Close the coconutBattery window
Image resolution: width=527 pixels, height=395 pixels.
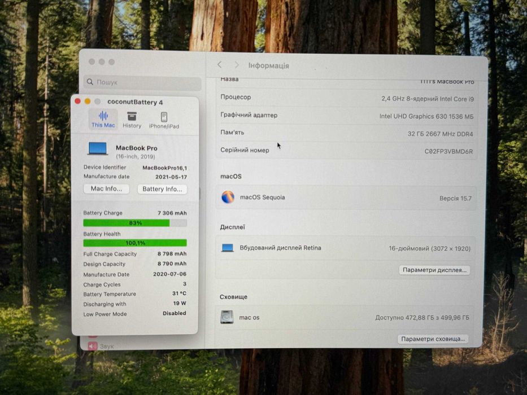[77, 101]
